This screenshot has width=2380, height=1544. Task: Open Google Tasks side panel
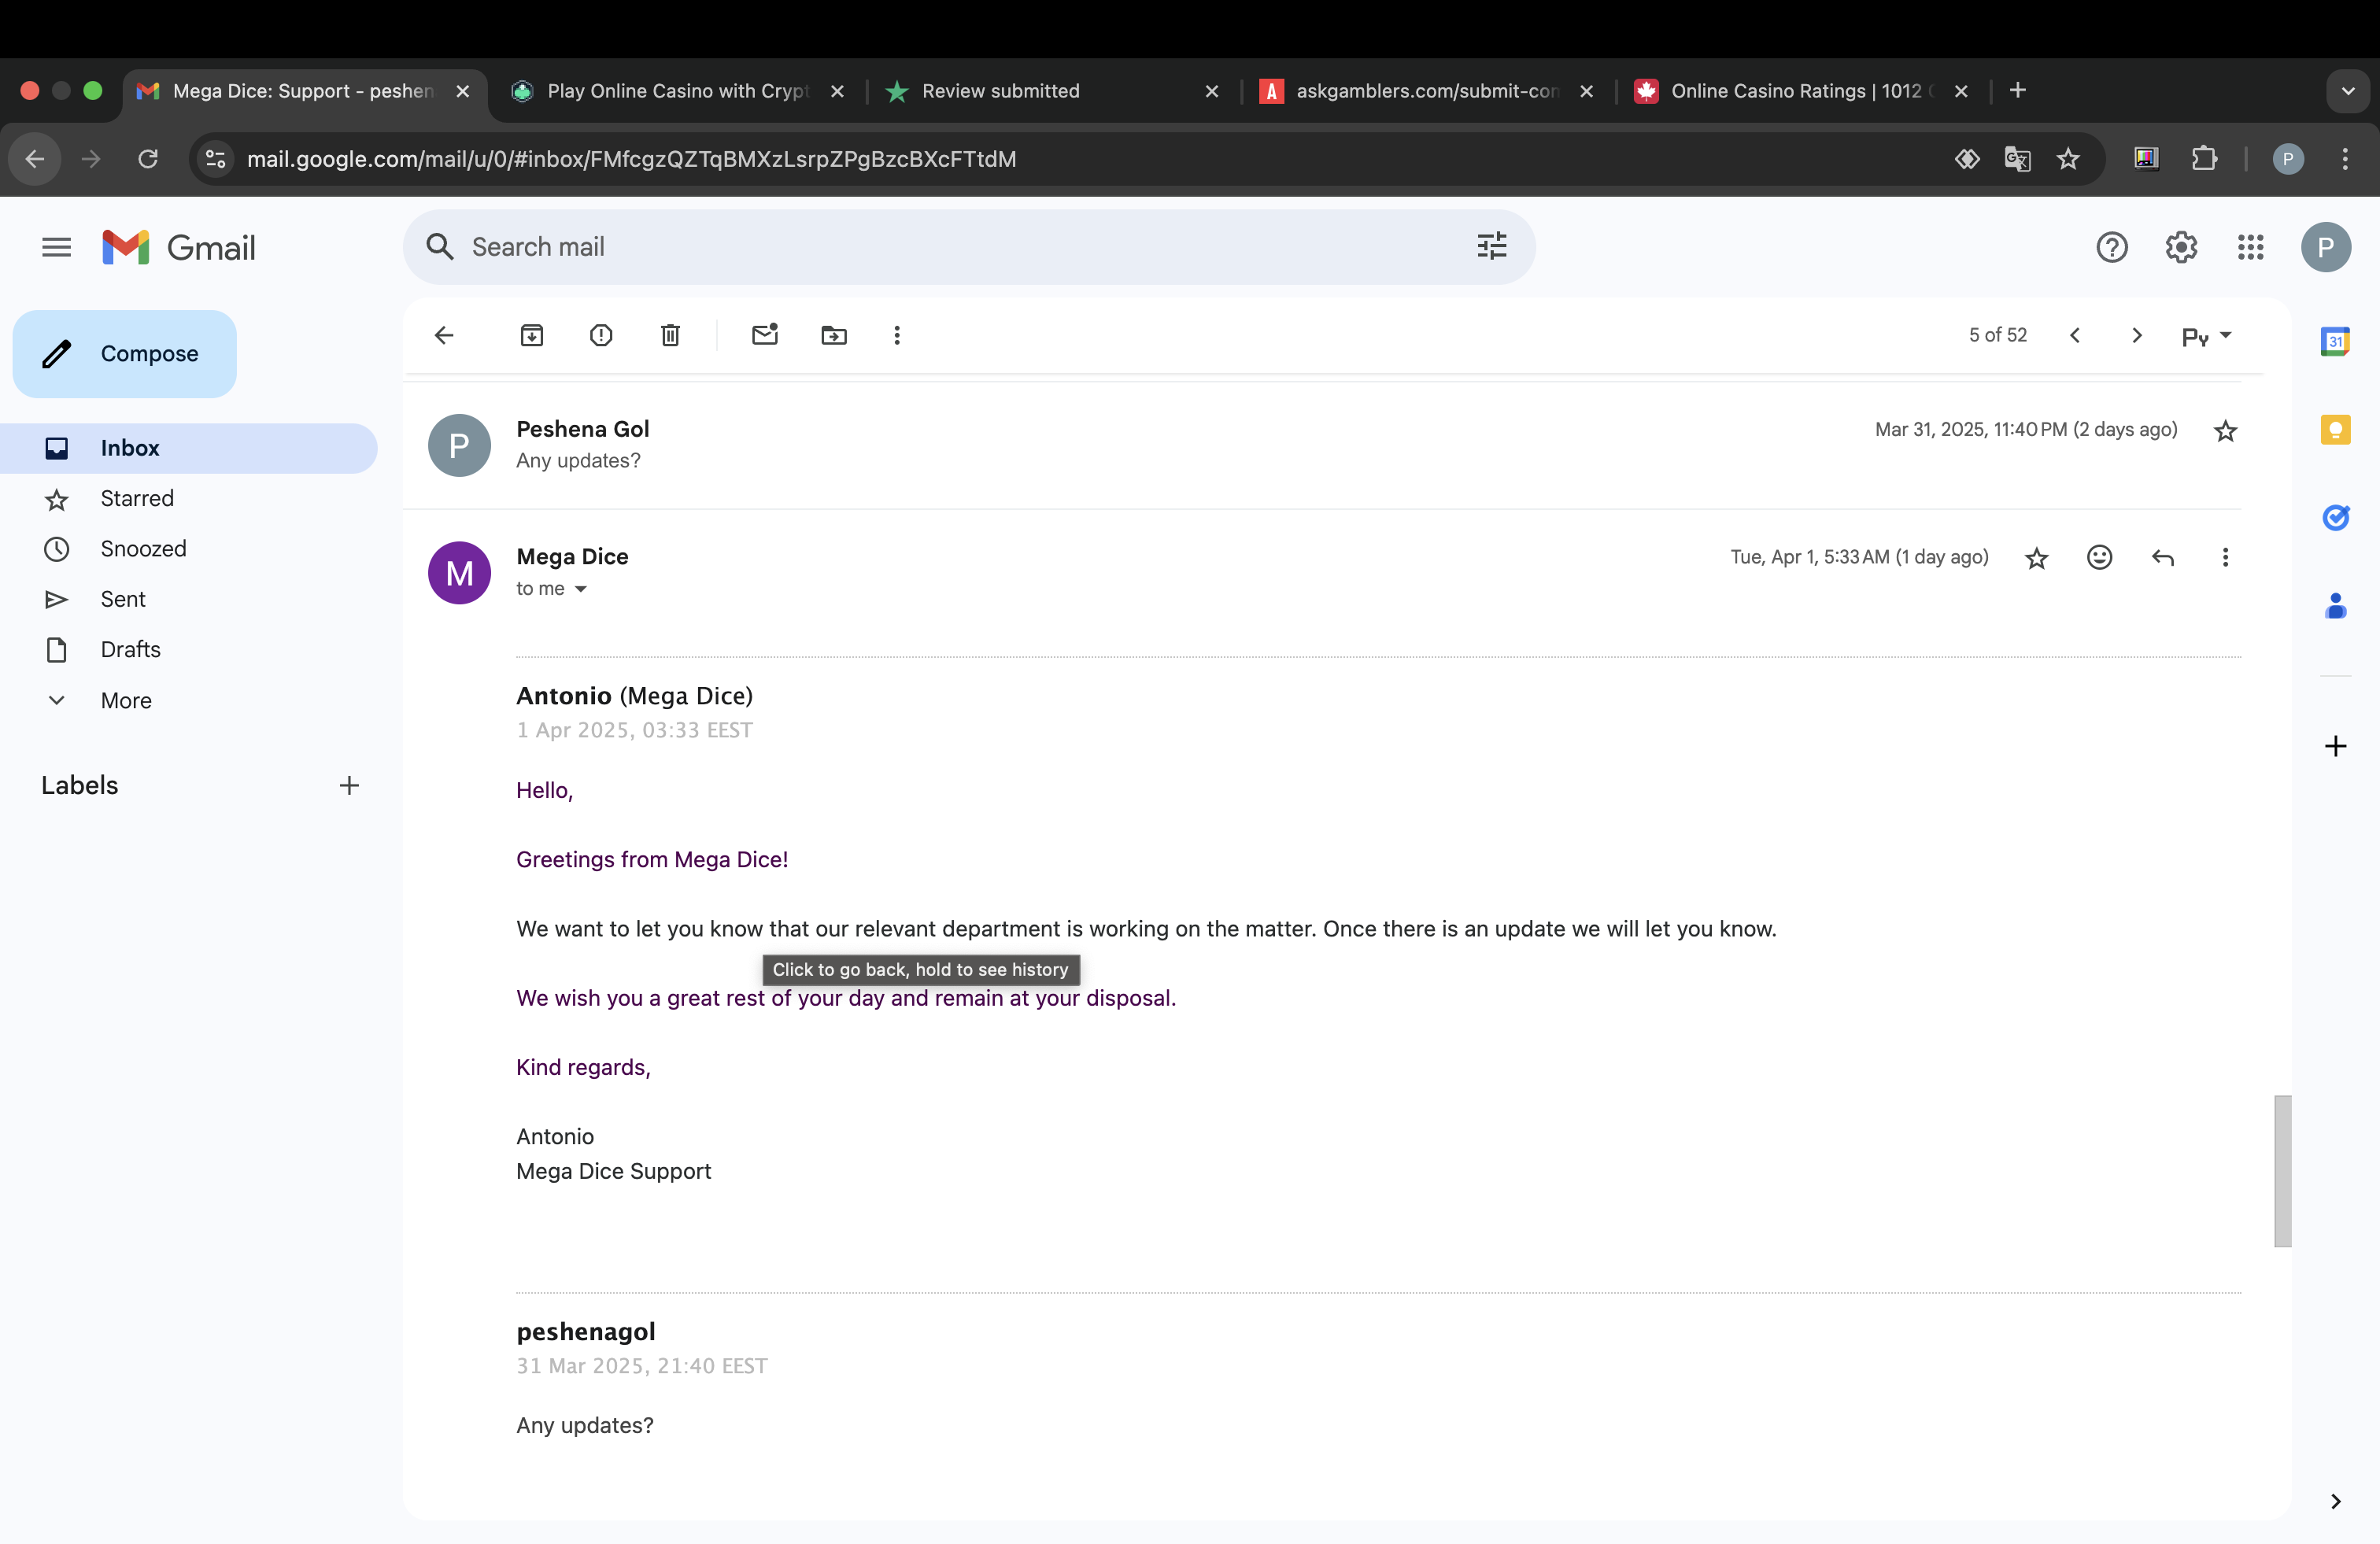tap(2335, 517)
